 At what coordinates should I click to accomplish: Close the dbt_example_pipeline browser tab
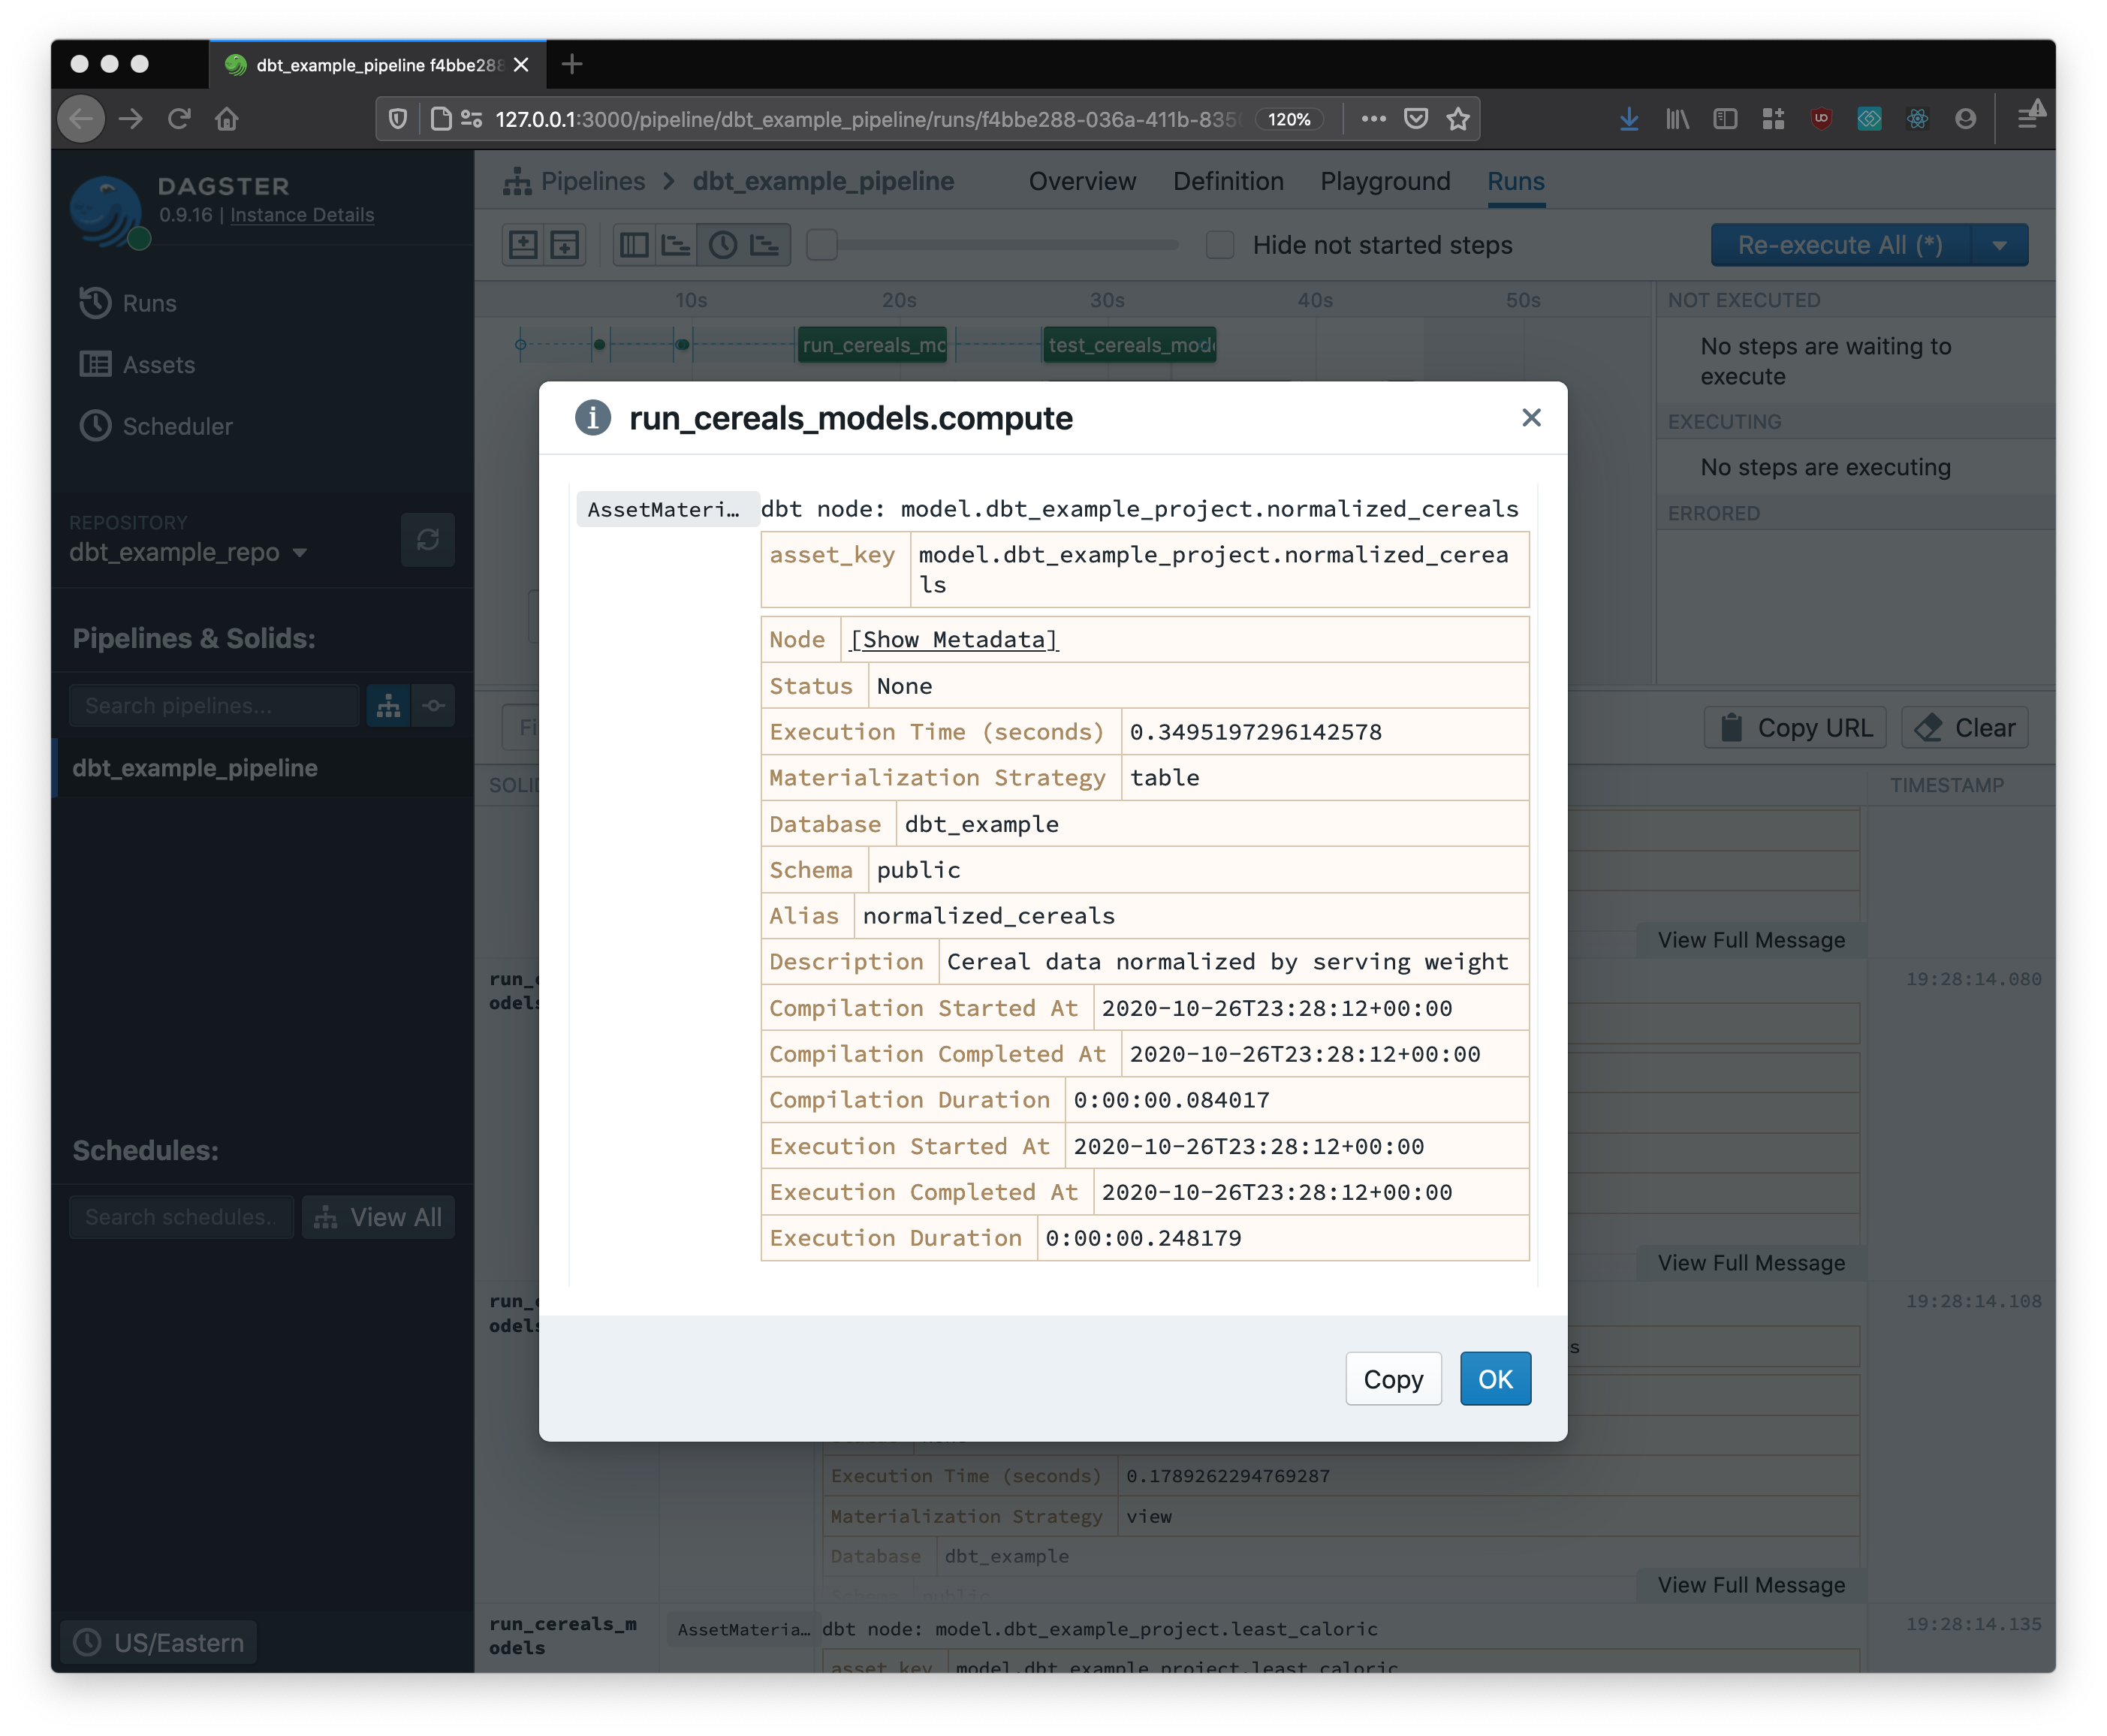click(x=521, y=65)
